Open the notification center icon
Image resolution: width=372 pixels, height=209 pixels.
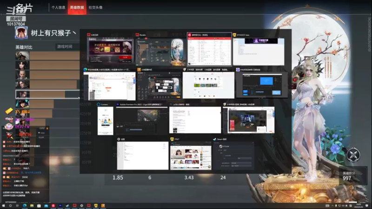tap(367, 206)
